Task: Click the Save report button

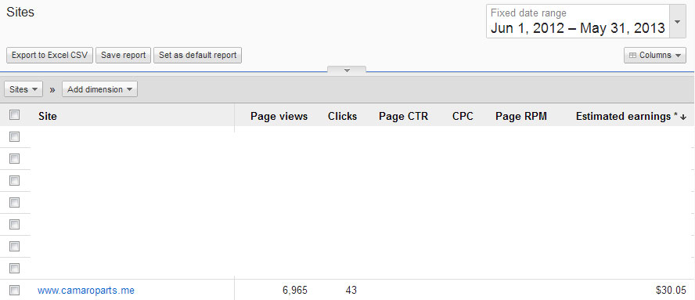Action: tap(123, 56)
